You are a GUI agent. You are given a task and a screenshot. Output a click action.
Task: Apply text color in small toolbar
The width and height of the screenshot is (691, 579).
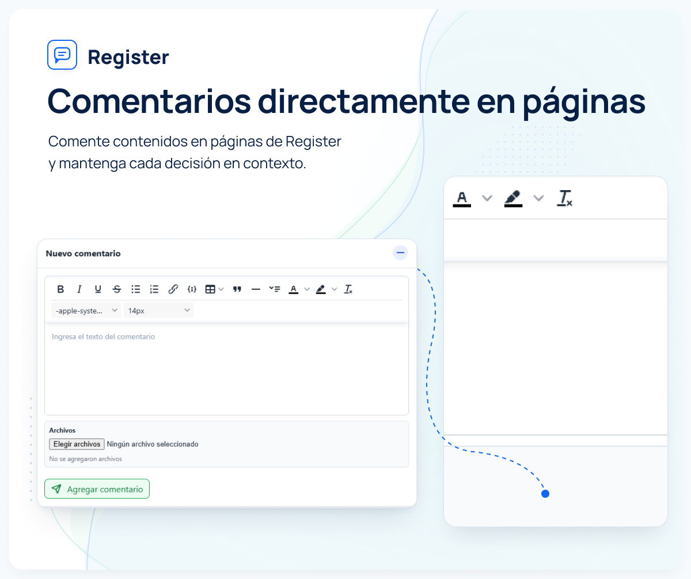point(293,289)
